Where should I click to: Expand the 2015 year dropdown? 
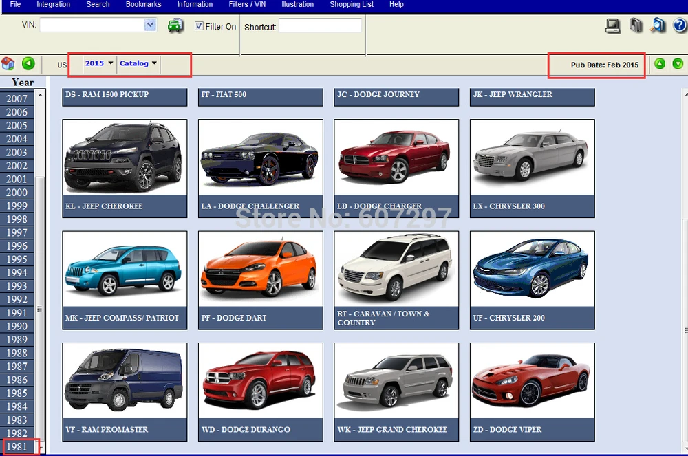click(99, 63)
